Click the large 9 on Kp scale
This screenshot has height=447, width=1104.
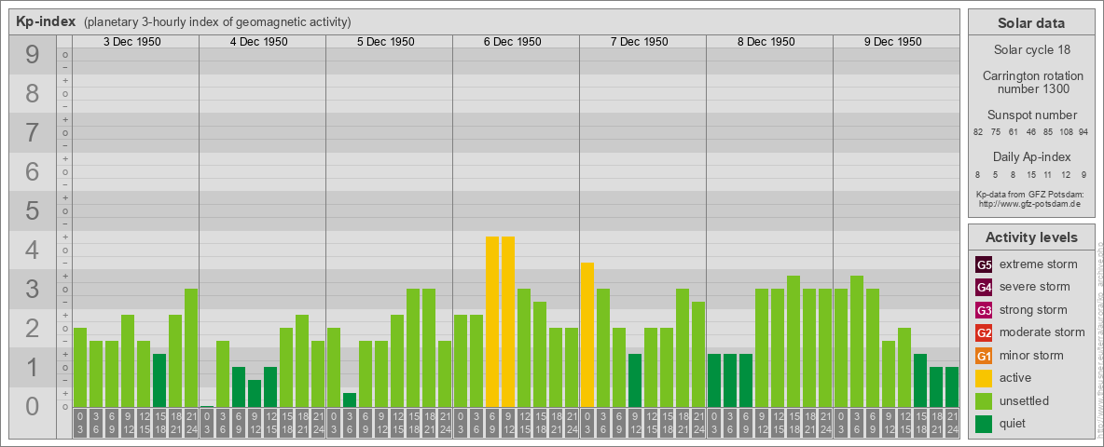pyautogui.click(x=32, y=56)
